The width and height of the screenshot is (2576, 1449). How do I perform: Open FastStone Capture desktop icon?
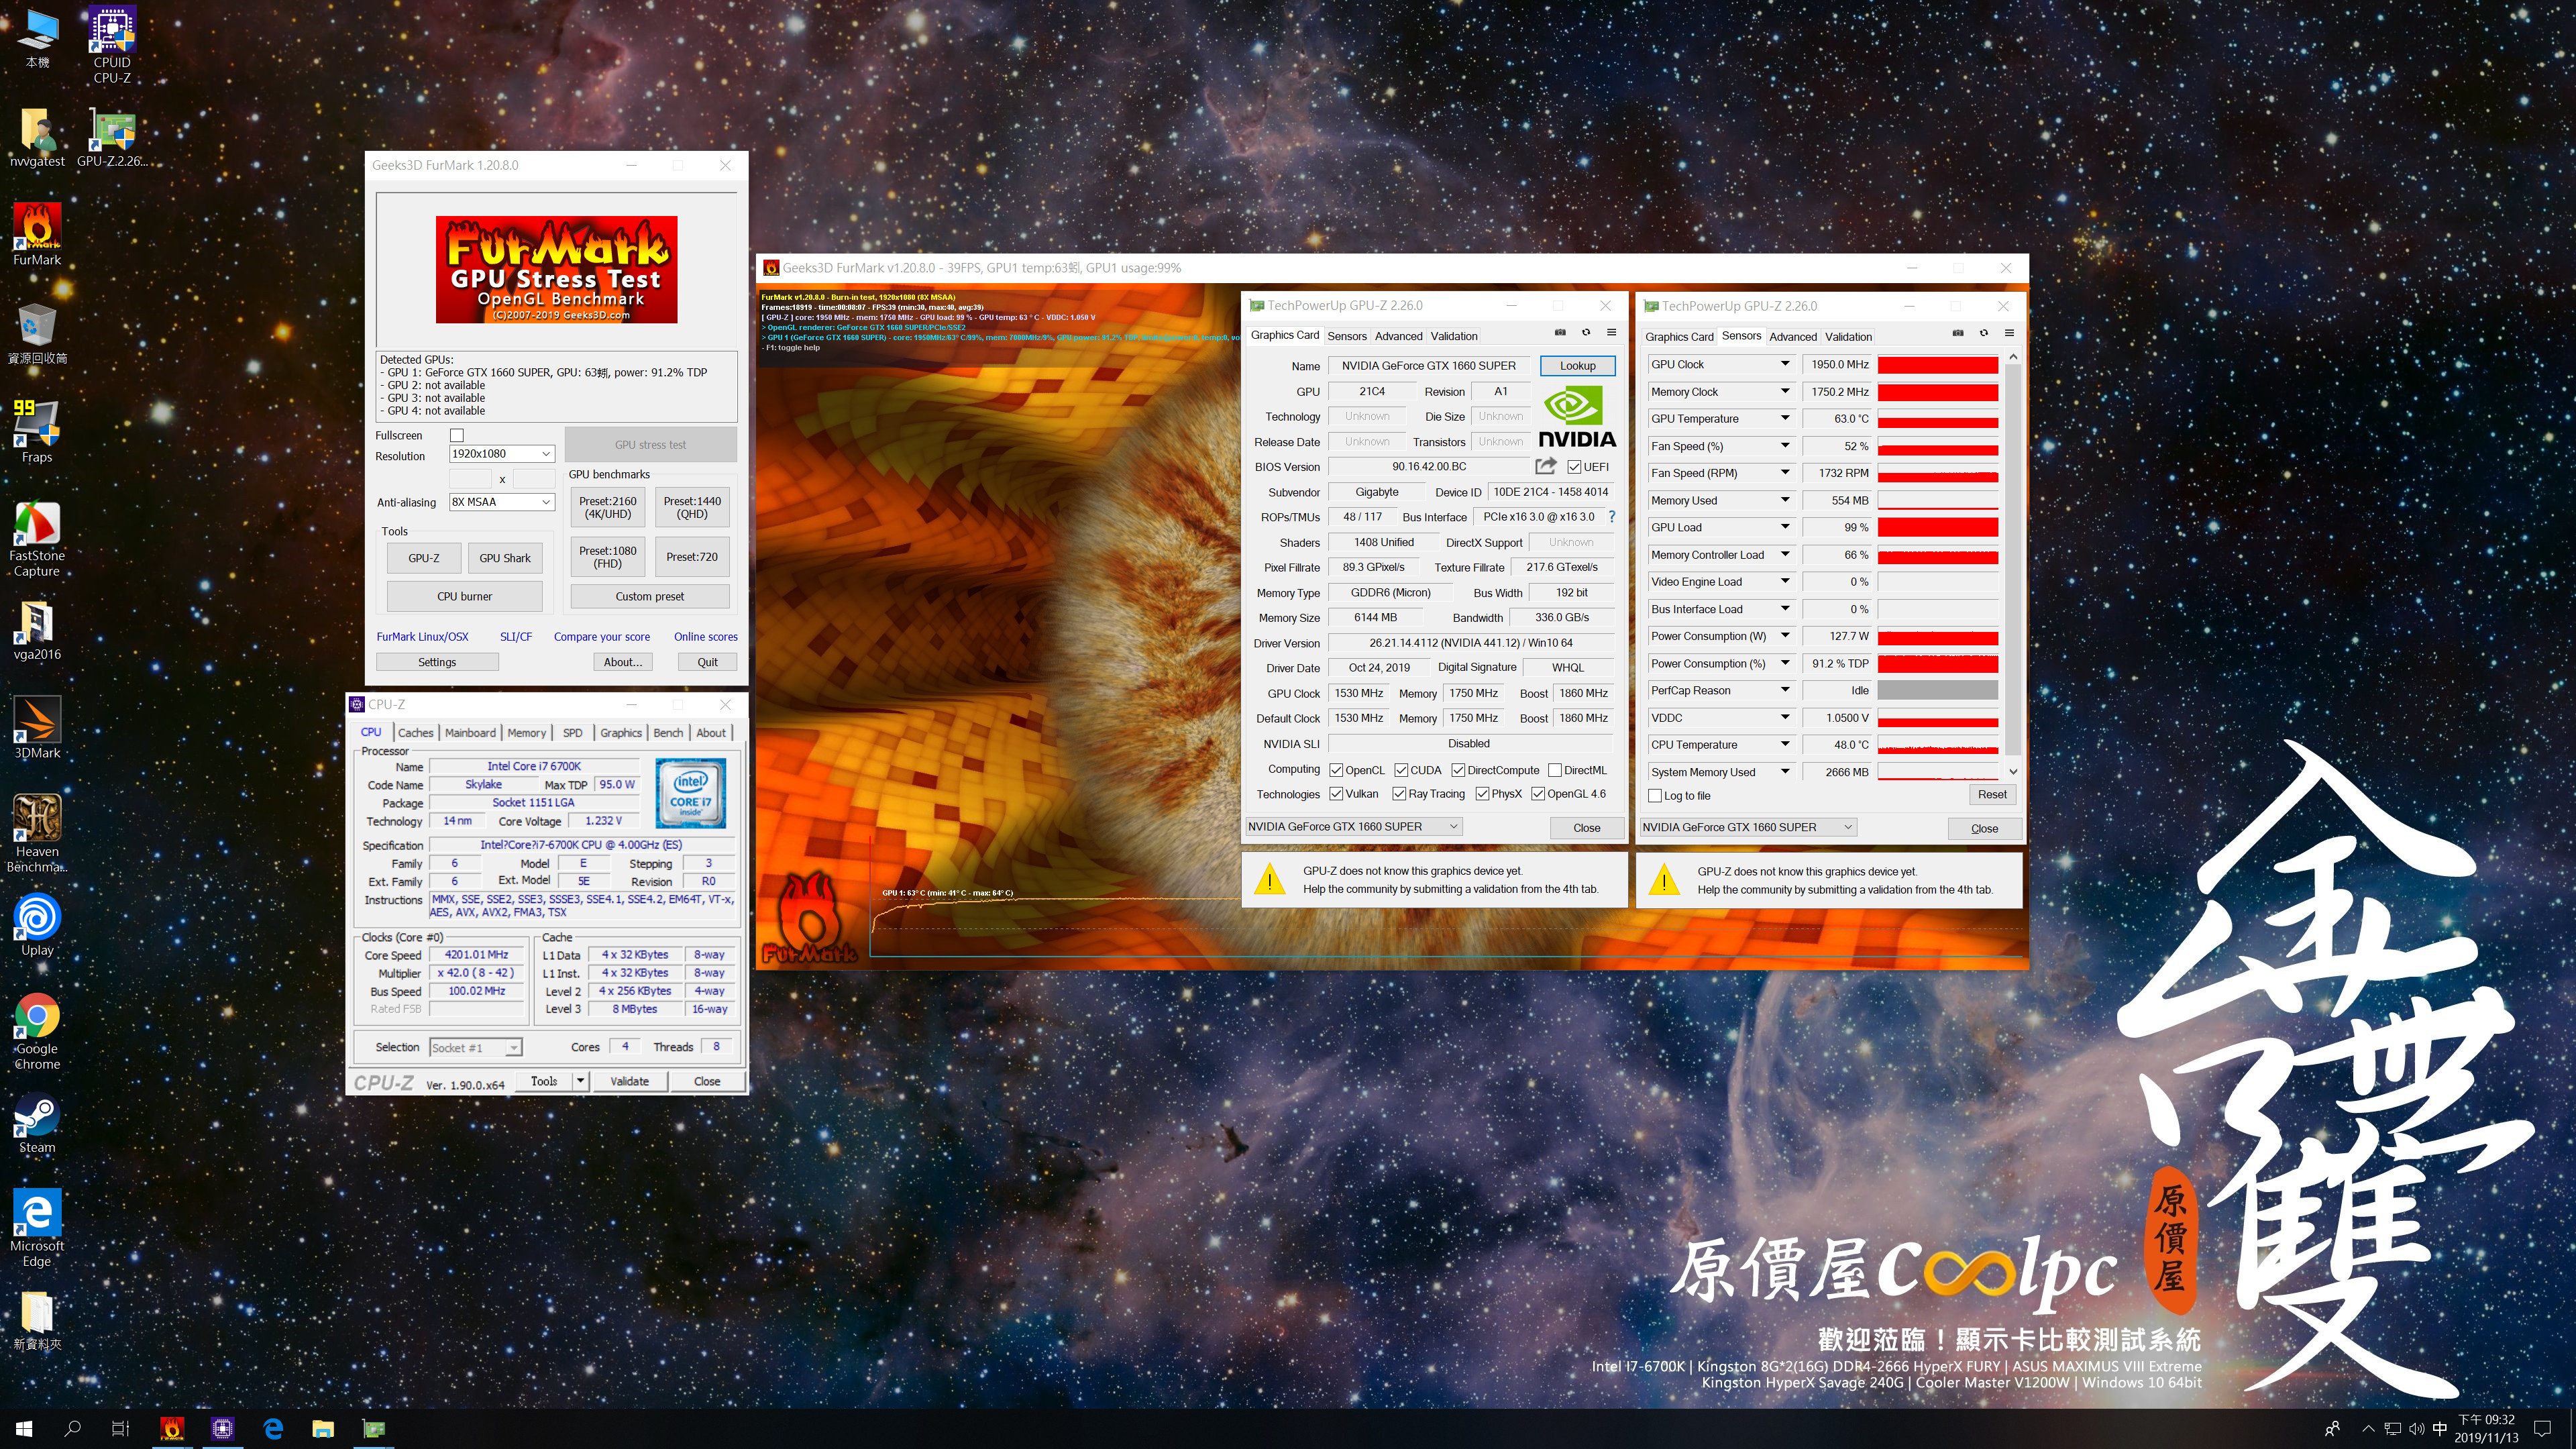click(37, 539)
